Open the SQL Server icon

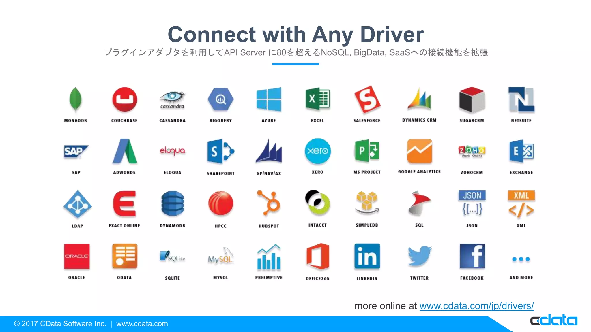419,203
